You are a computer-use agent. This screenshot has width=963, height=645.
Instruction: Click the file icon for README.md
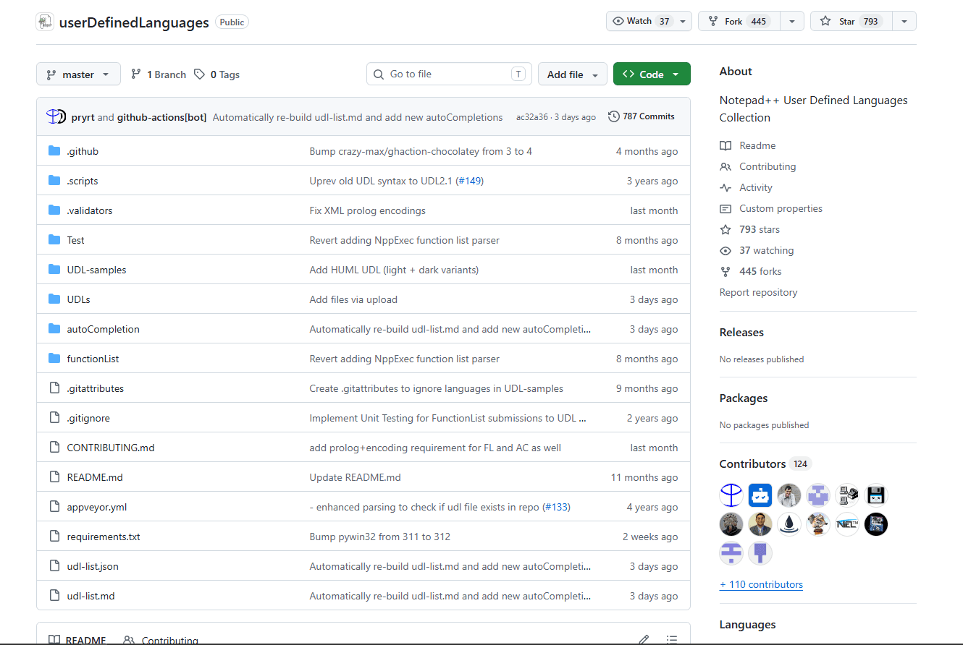[54, 477]
